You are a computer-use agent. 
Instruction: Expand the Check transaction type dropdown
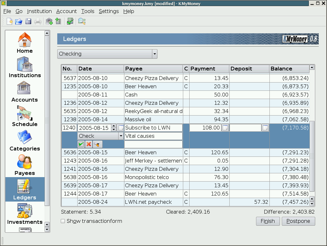pyautogui.click(x=121, y=136)
